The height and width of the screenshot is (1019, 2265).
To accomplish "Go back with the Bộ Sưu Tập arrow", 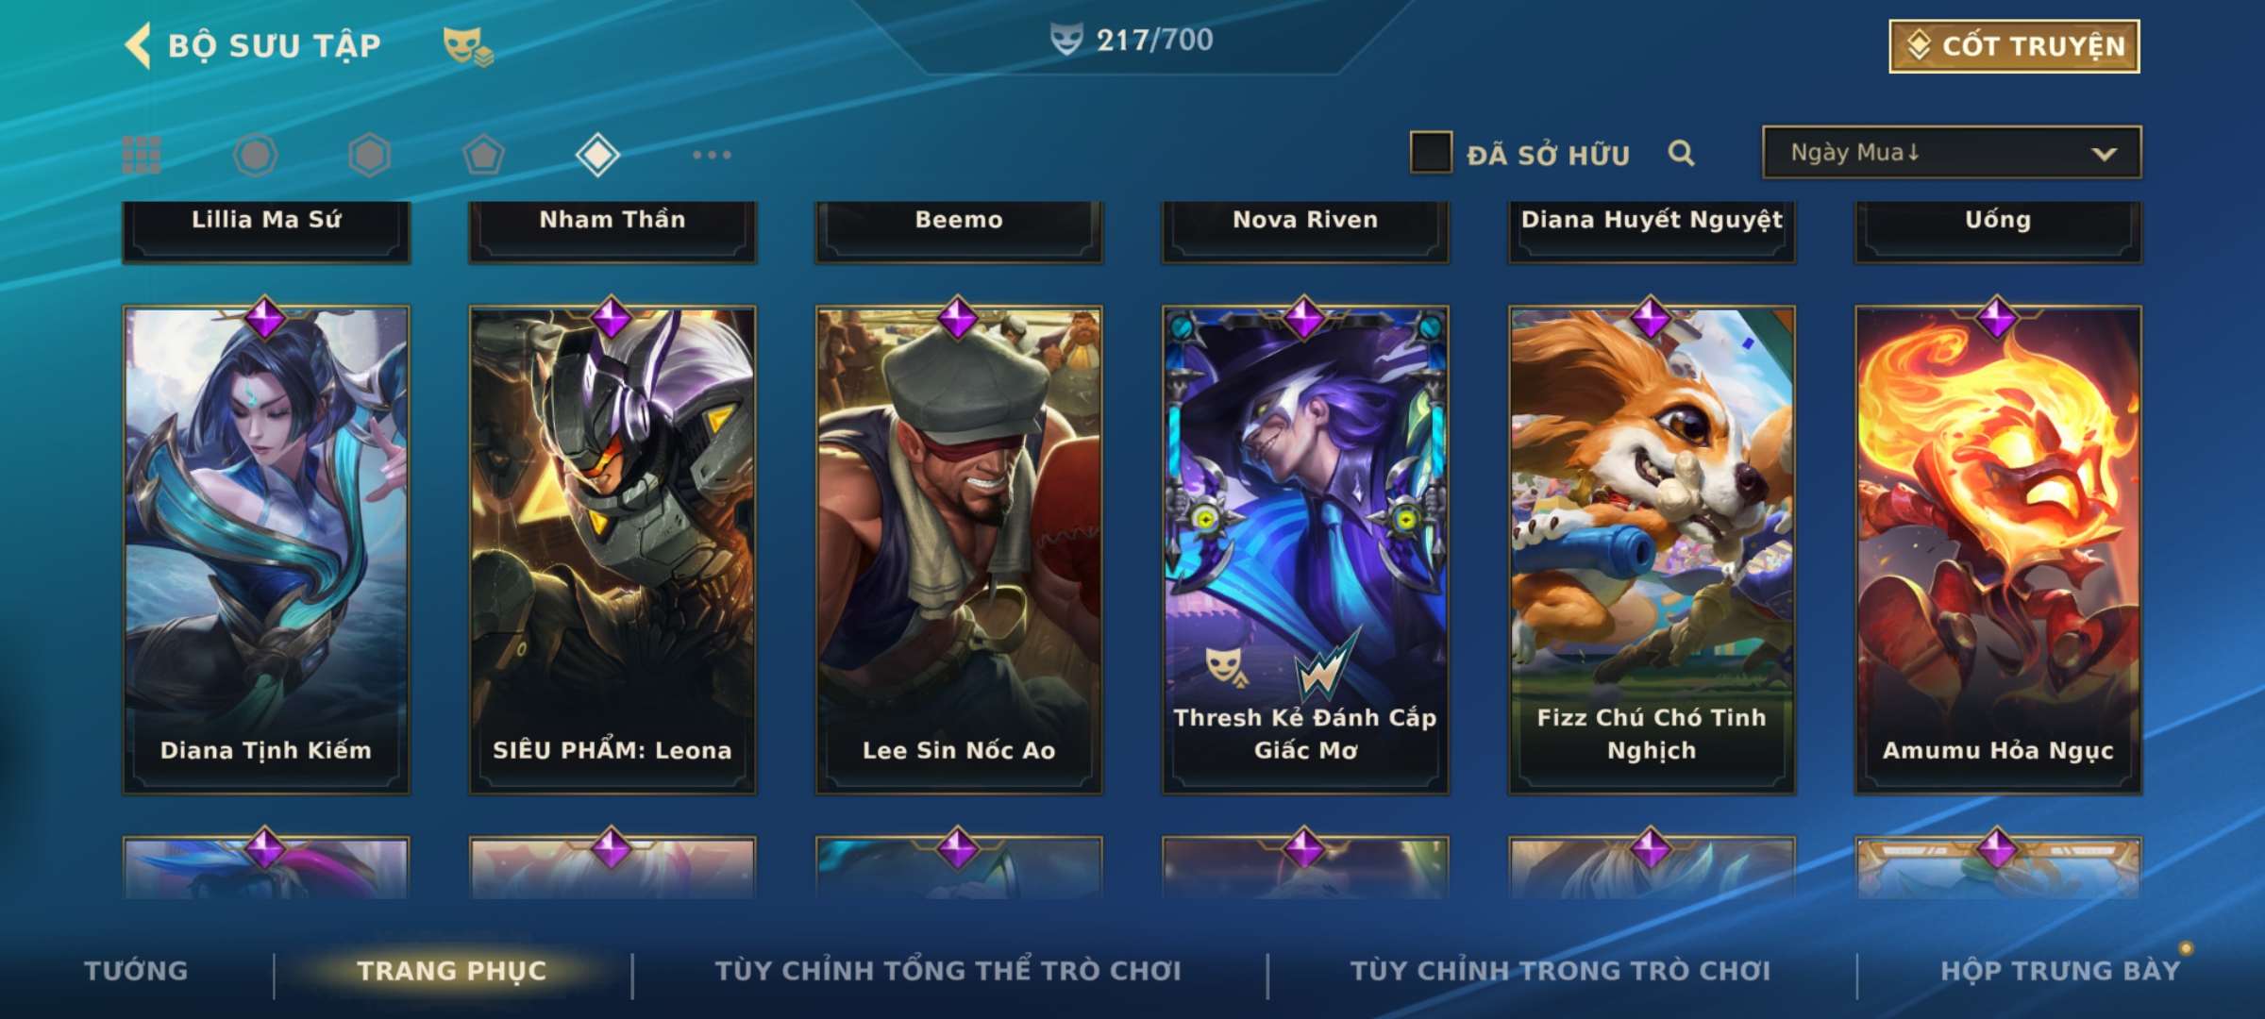I will (138, 45).
